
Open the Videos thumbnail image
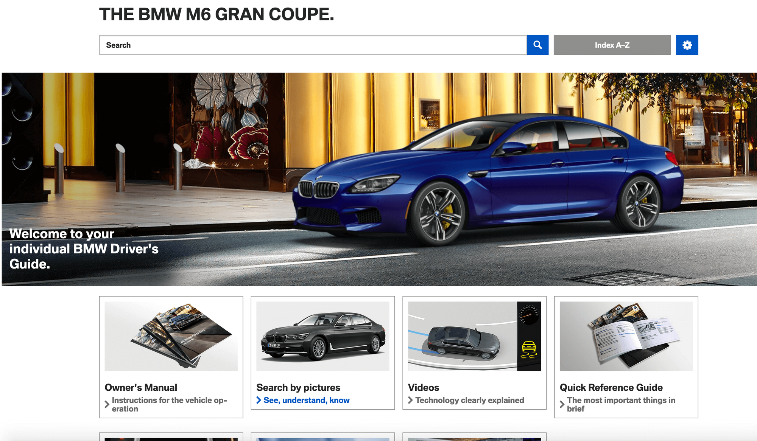(x=475, y=336)
